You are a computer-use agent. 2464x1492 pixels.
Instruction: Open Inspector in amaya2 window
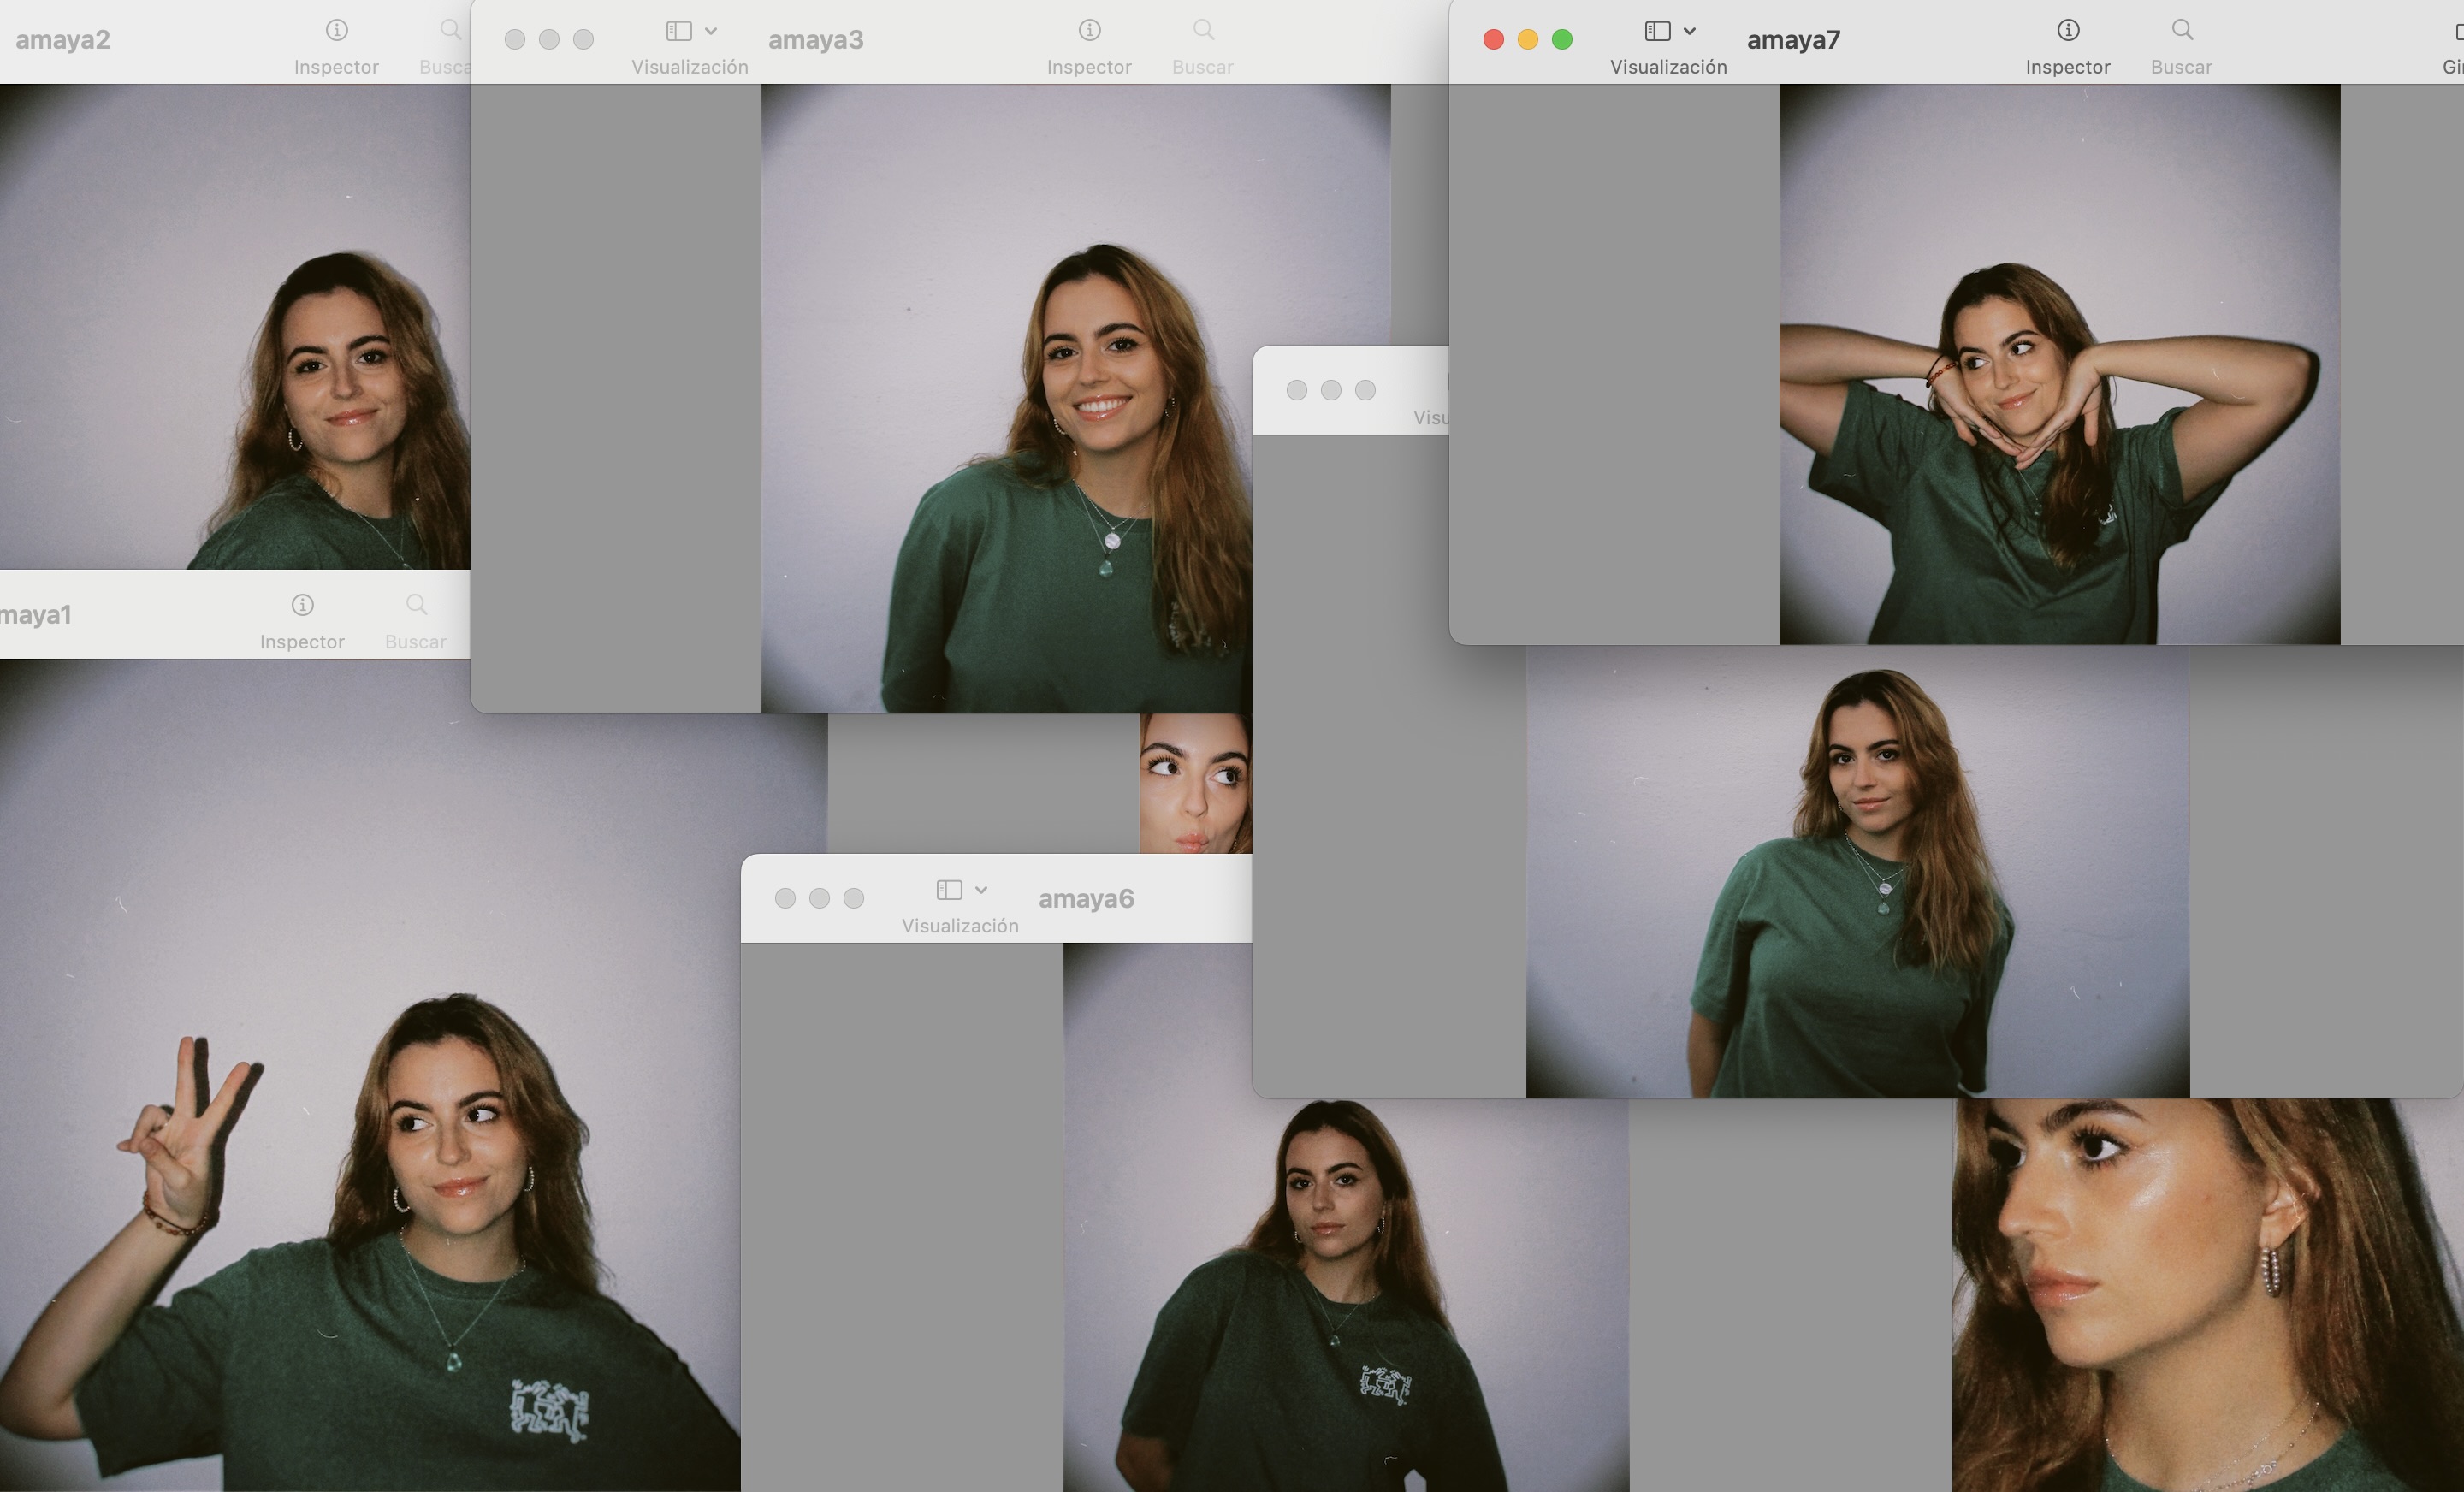pos(336,31)
